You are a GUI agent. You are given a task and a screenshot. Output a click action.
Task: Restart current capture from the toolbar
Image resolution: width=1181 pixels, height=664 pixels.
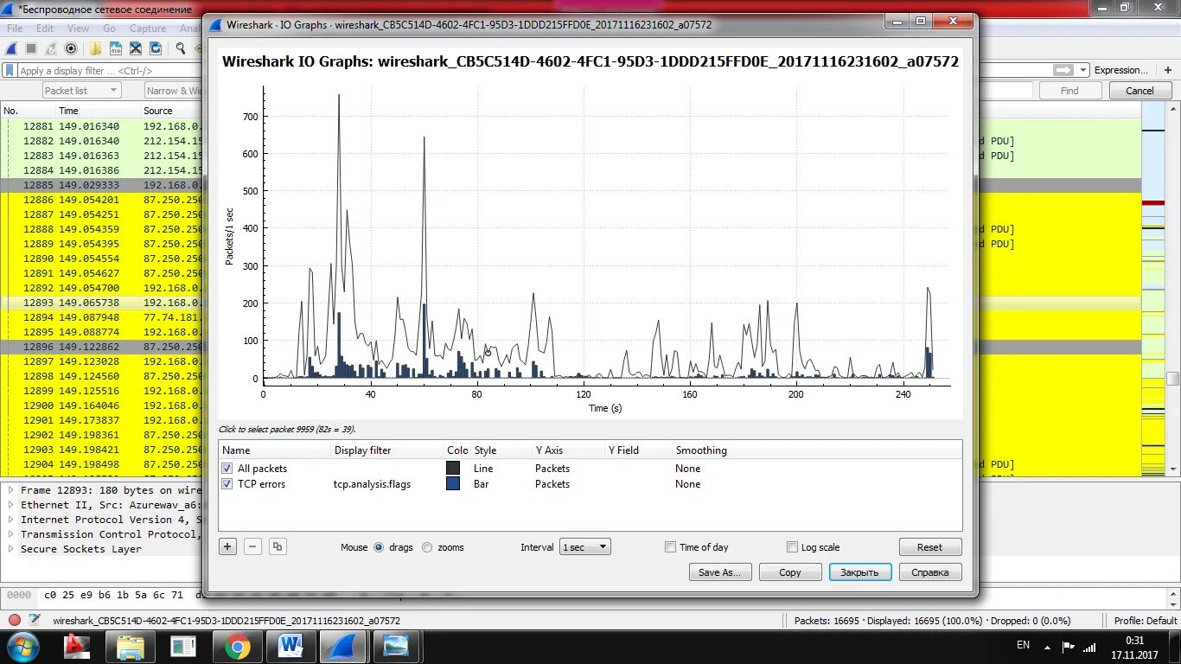click(51, 49)
